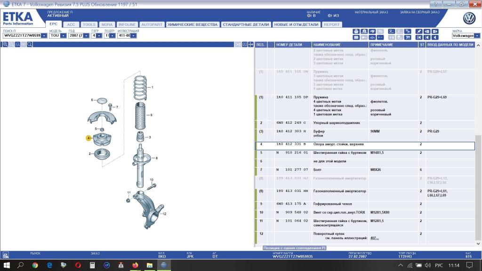Viewport: 482px width, 271px height.
Task: Open the НОВЫЕ И ОТМ.ДЕТАЛИ tab
Action: pyautogui.click(x=296, y=24)
